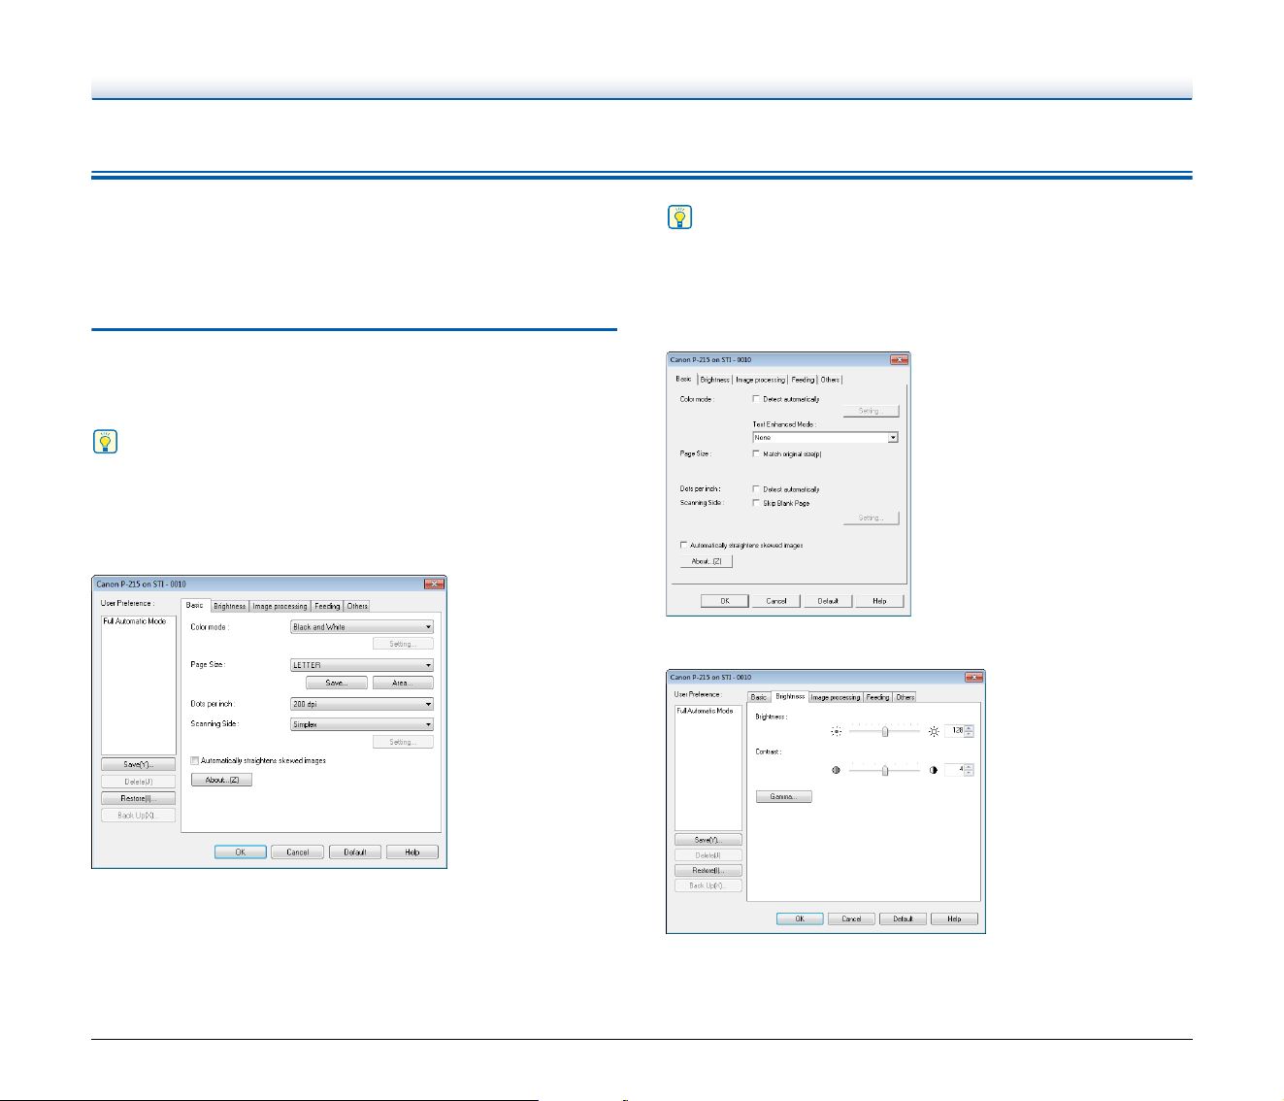Click Default in Text Enhanced Mode dialog

point(828,601)
